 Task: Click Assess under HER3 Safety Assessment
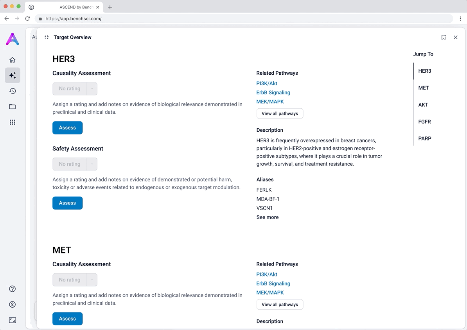click(68, 203)
